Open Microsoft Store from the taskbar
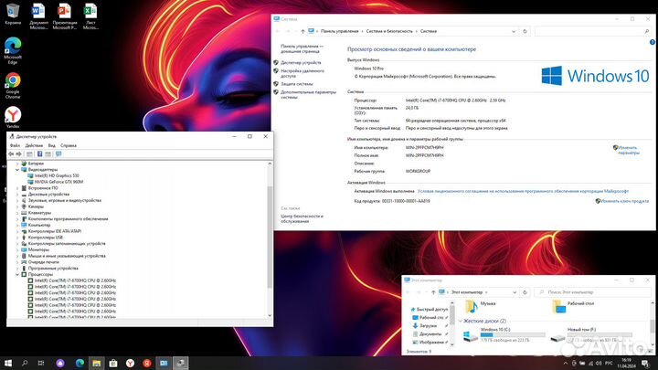Image resolution: width=658 pixels, height=370 pixels. click(113, 363)
